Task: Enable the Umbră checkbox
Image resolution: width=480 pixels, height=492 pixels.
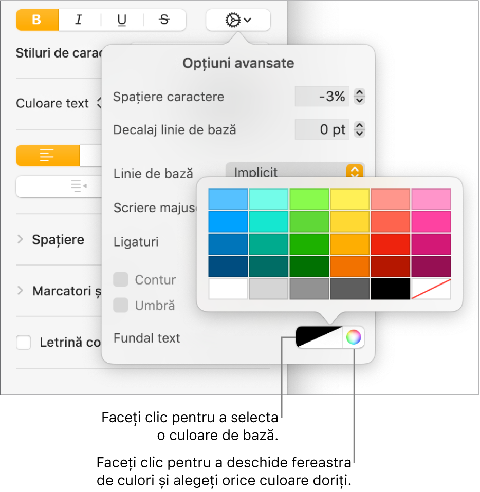Action: (x=121, y=305)
